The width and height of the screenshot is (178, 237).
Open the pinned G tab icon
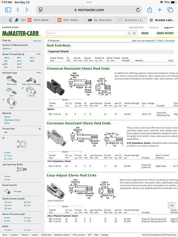coord(10,20)
